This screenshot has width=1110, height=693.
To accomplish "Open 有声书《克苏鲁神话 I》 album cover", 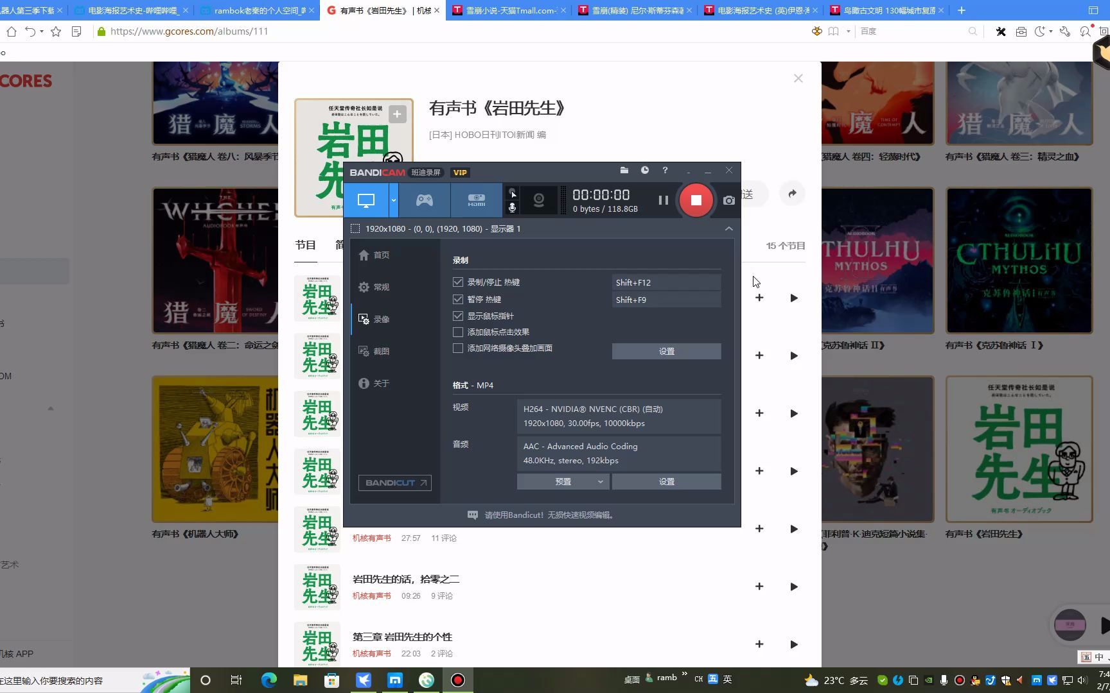I will pyautogui.click(x=1019, y=261).
